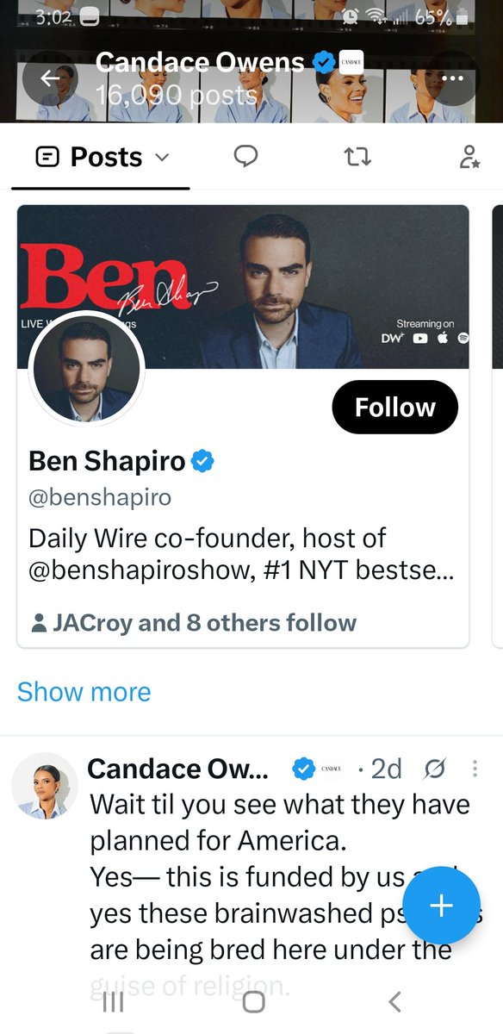Open Ben Shapiro's profile picture
Viewport: 503px width, 1034px height.
(86, 371)
